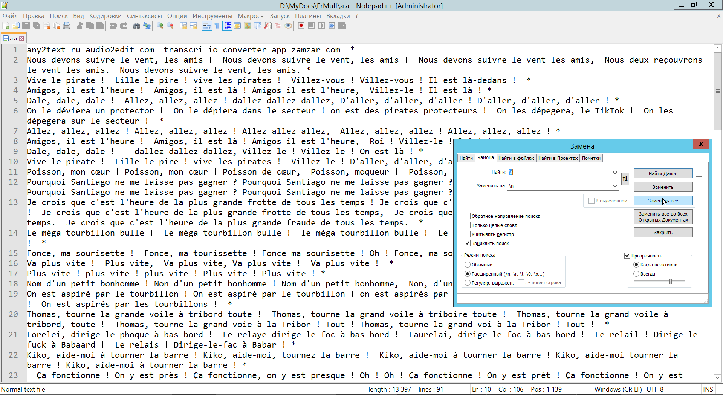Select the Регуляр. выражен. search mode
723x395 pixels.
coord(468,283)
